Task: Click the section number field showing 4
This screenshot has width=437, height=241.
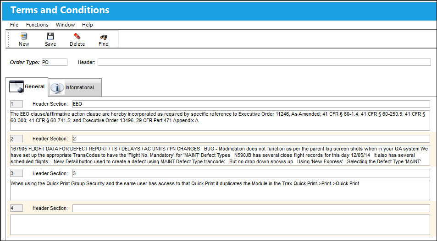Action: (17, 208)
